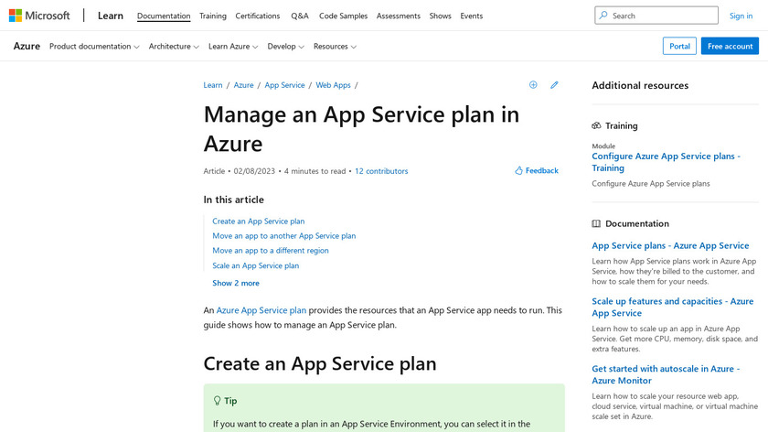Go to Learn breadcrumb

click(x=212, y=85)
